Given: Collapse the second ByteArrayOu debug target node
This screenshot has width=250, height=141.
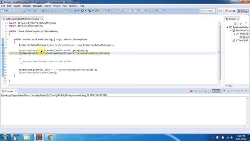Looking at the screenshot, I should click(x=231, y=31).
